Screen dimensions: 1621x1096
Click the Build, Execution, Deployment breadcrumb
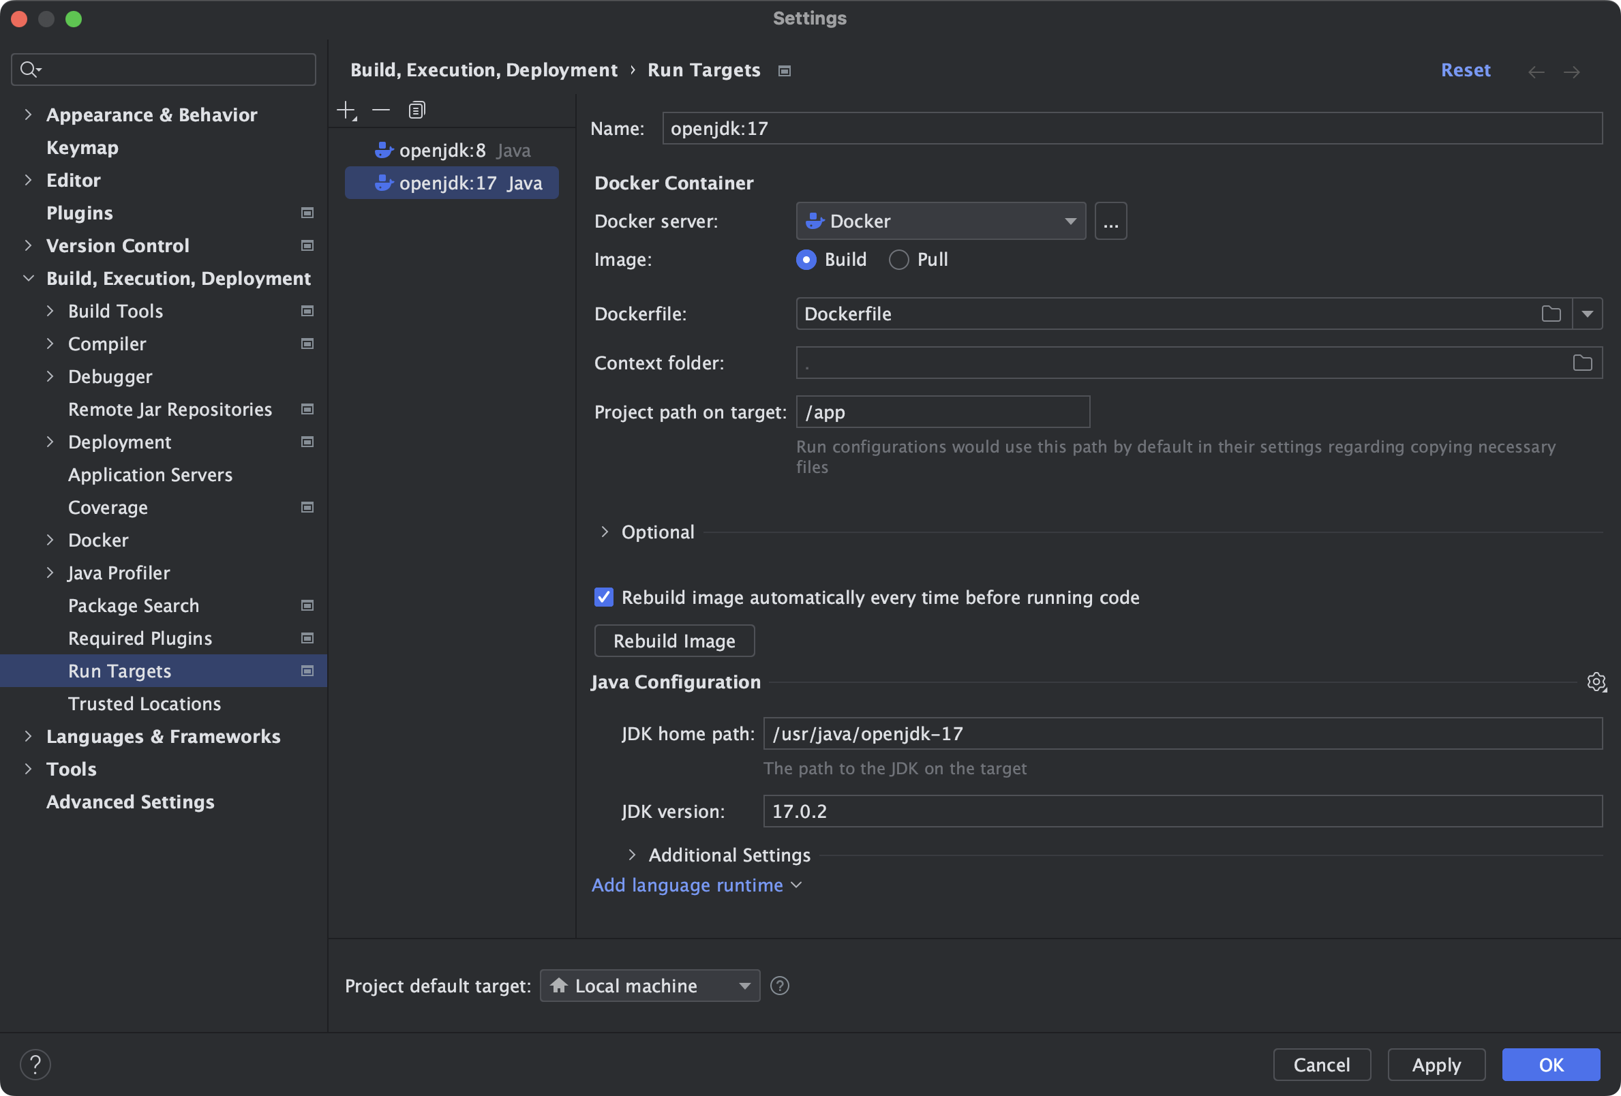pyautogui.click(x=484, y=70)
